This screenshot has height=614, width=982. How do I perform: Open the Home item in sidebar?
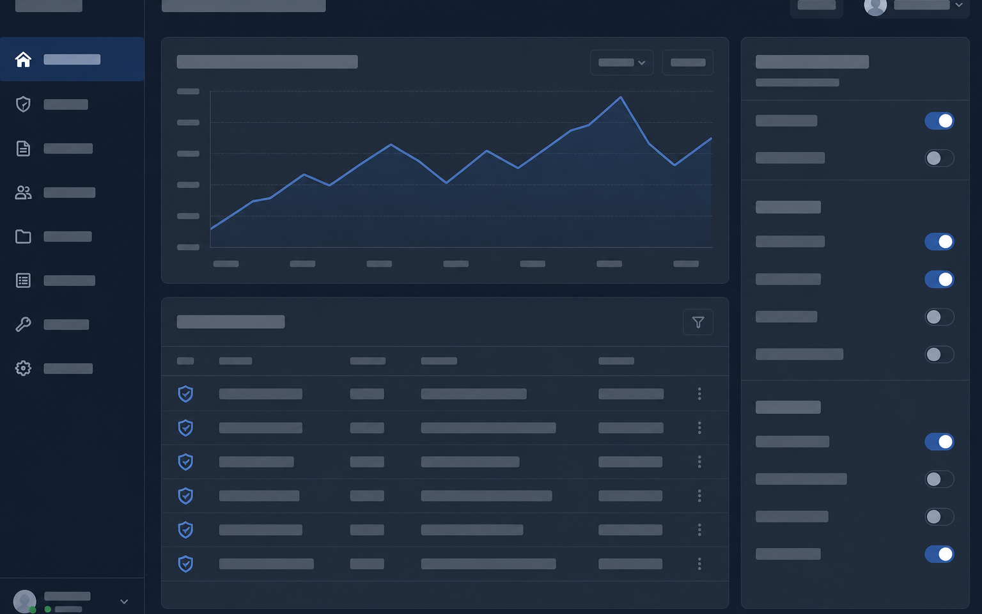point(72,59)
